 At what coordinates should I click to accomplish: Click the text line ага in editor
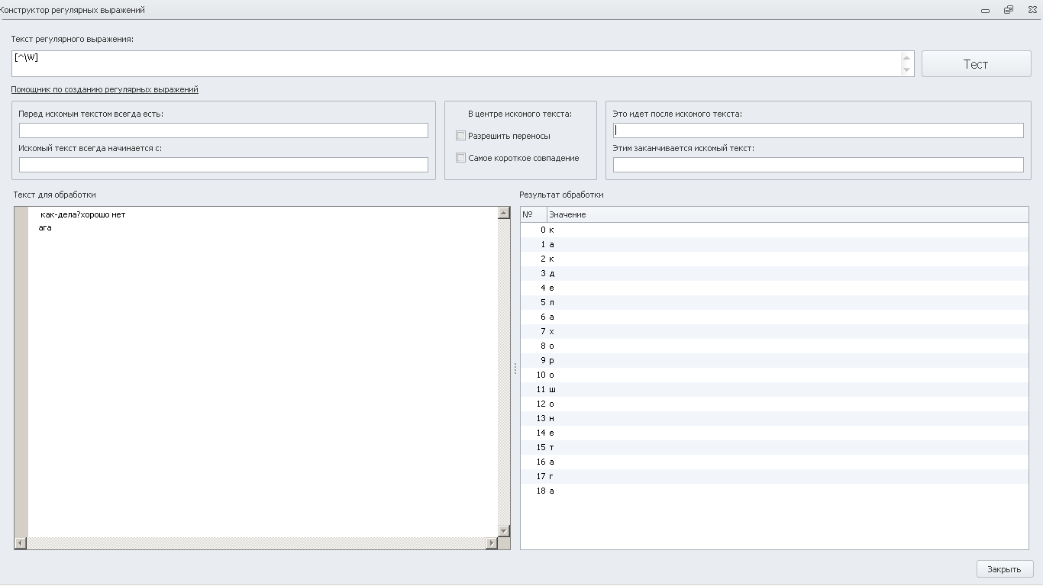[45, 228]
